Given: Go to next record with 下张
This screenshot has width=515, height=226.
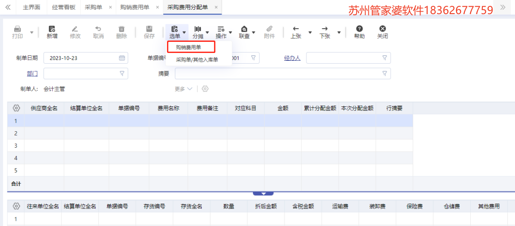Looking at the screenshot, I should [324, 29].
